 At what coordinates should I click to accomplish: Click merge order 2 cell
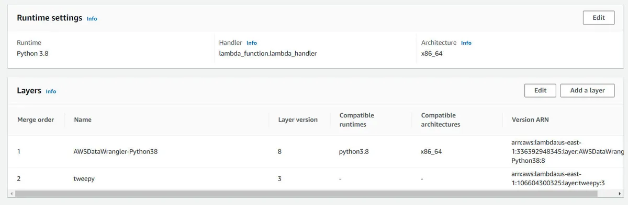19,178
